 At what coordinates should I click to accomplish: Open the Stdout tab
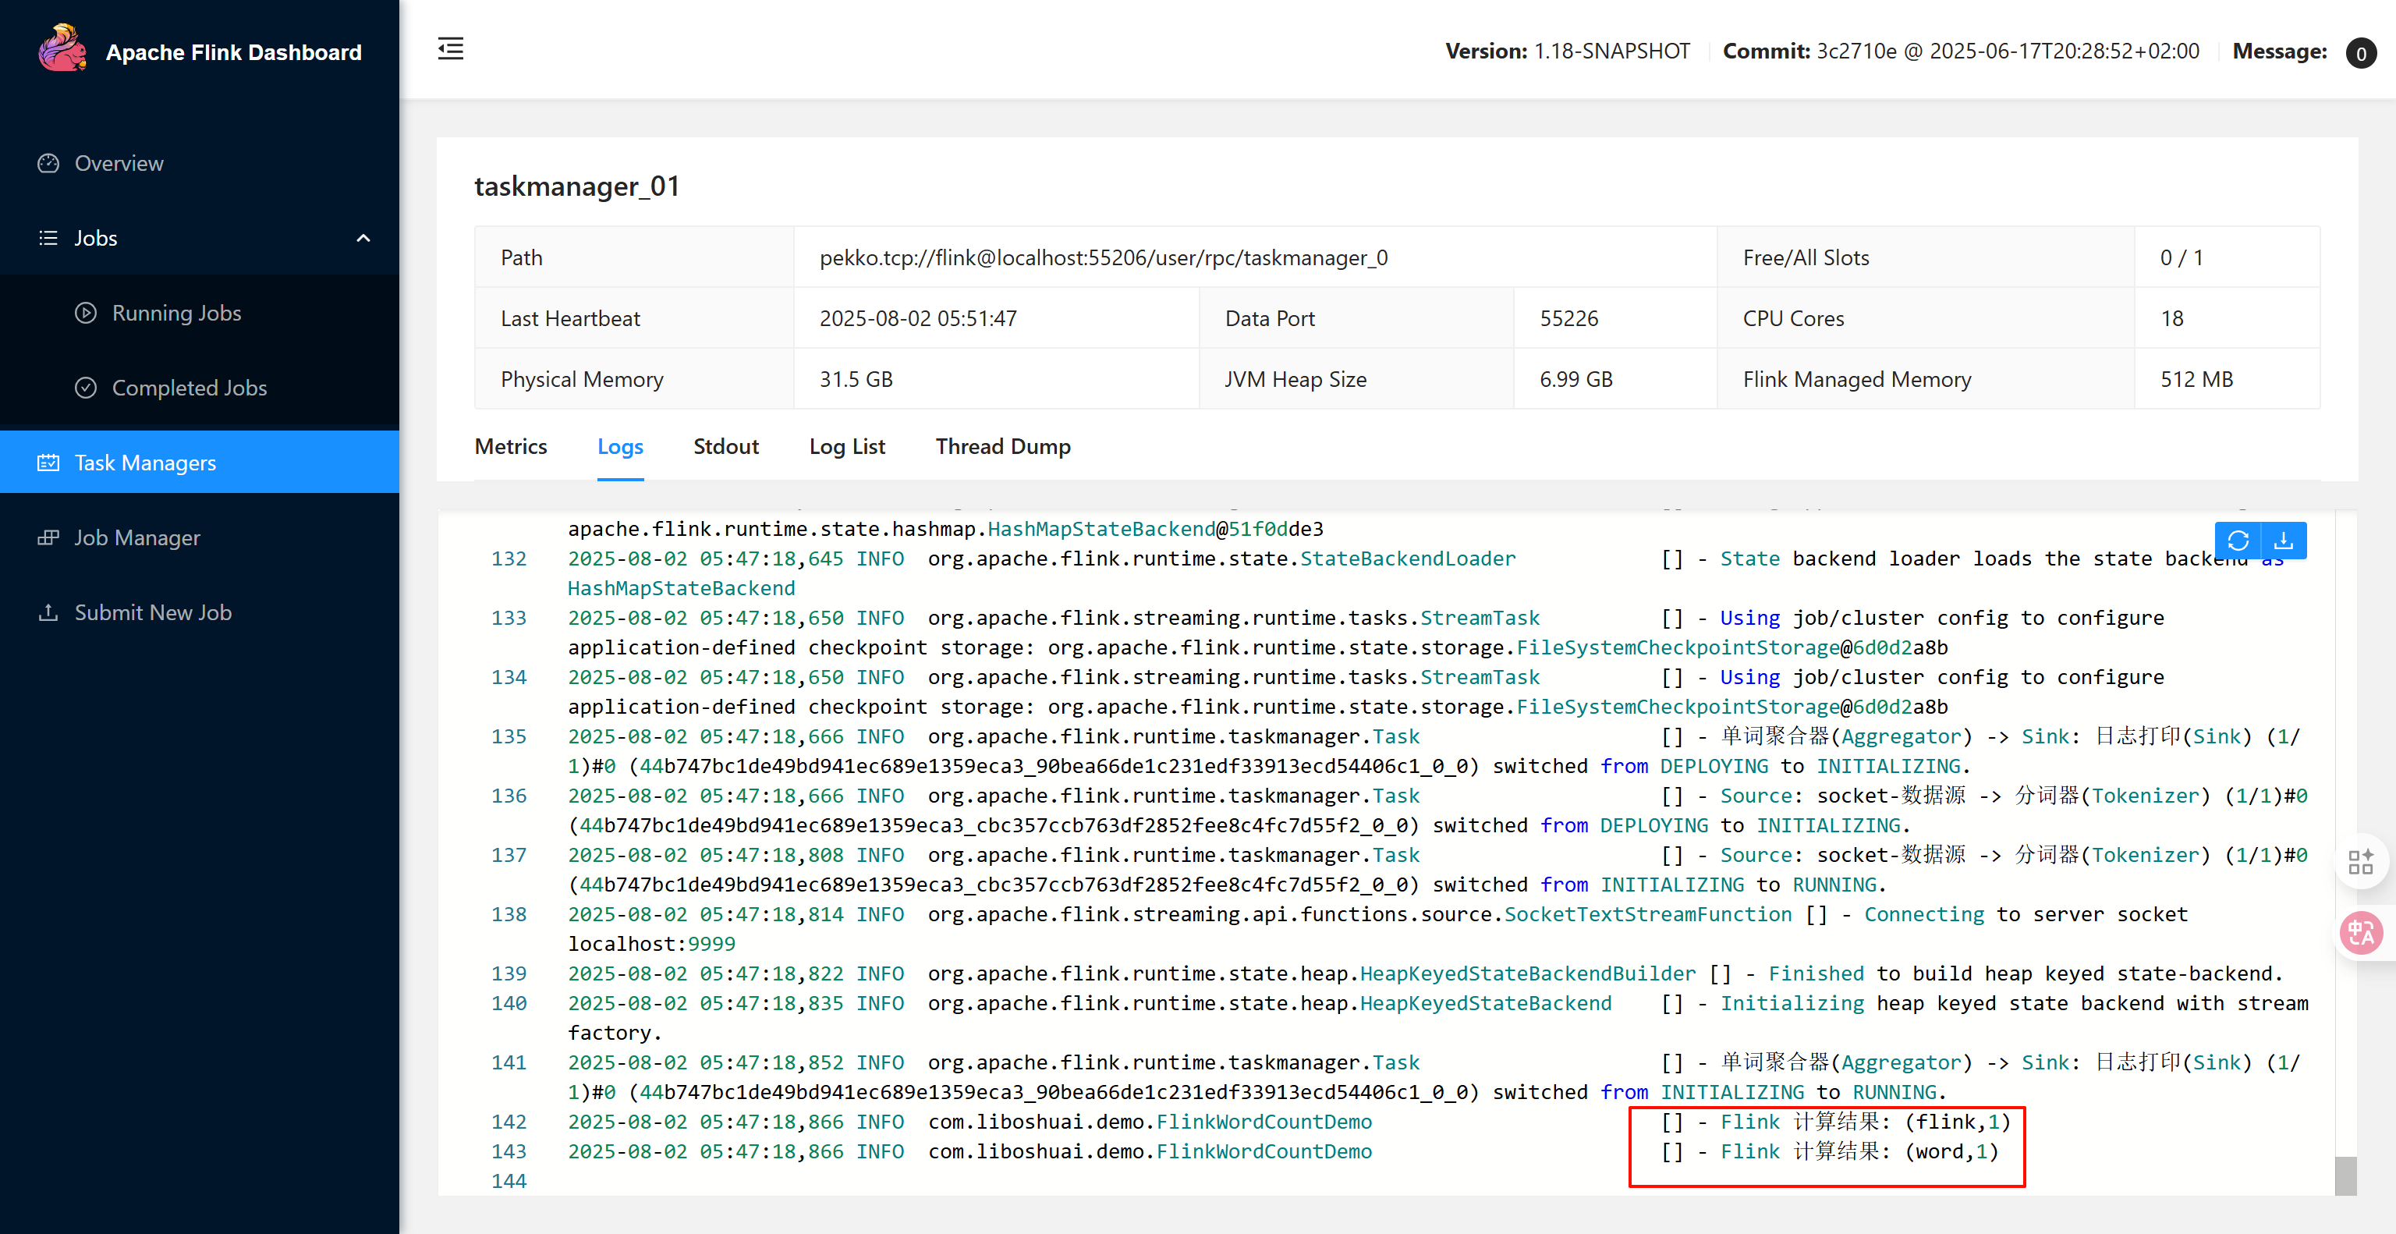[725, 447]
